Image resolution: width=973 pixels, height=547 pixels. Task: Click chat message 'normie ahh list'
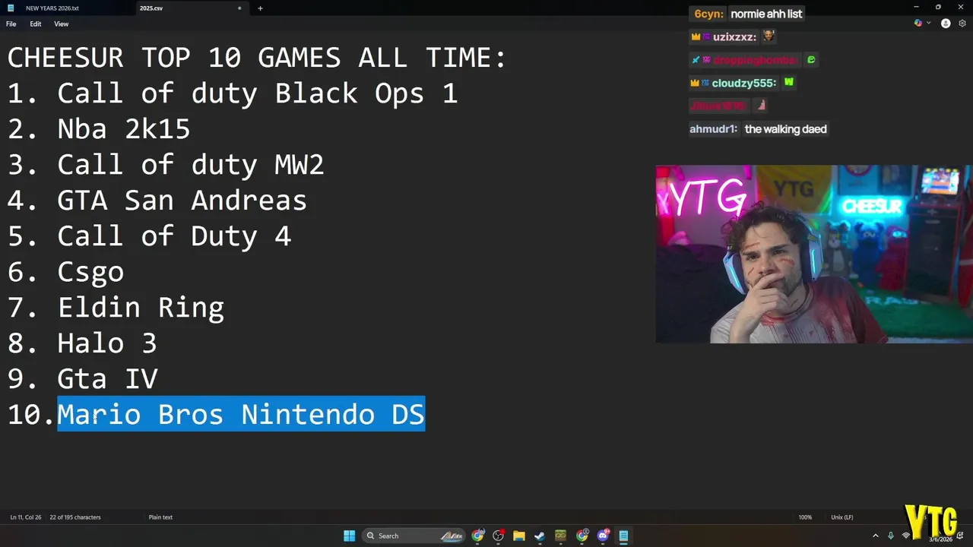tap(766, 14)
